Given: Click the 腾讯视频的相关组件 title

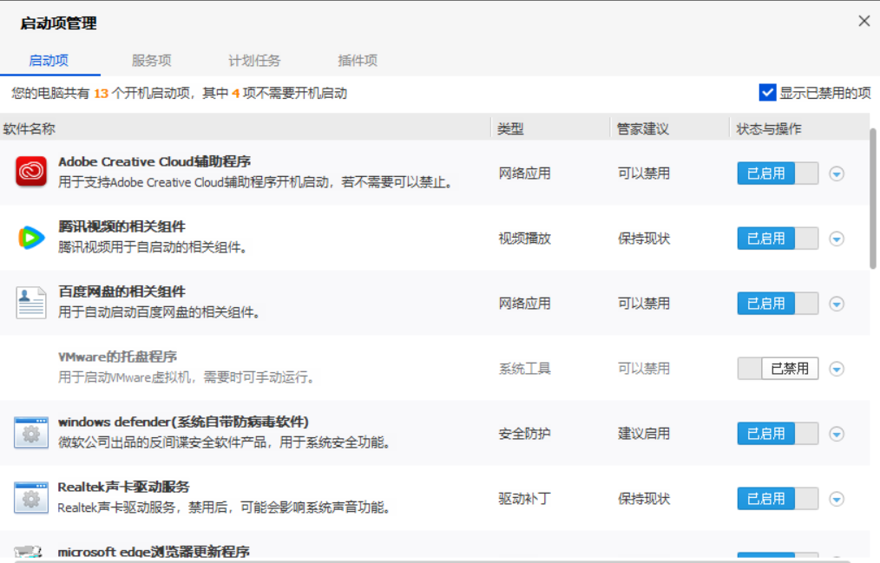Looking at the screenshot, I should (121, 226).
